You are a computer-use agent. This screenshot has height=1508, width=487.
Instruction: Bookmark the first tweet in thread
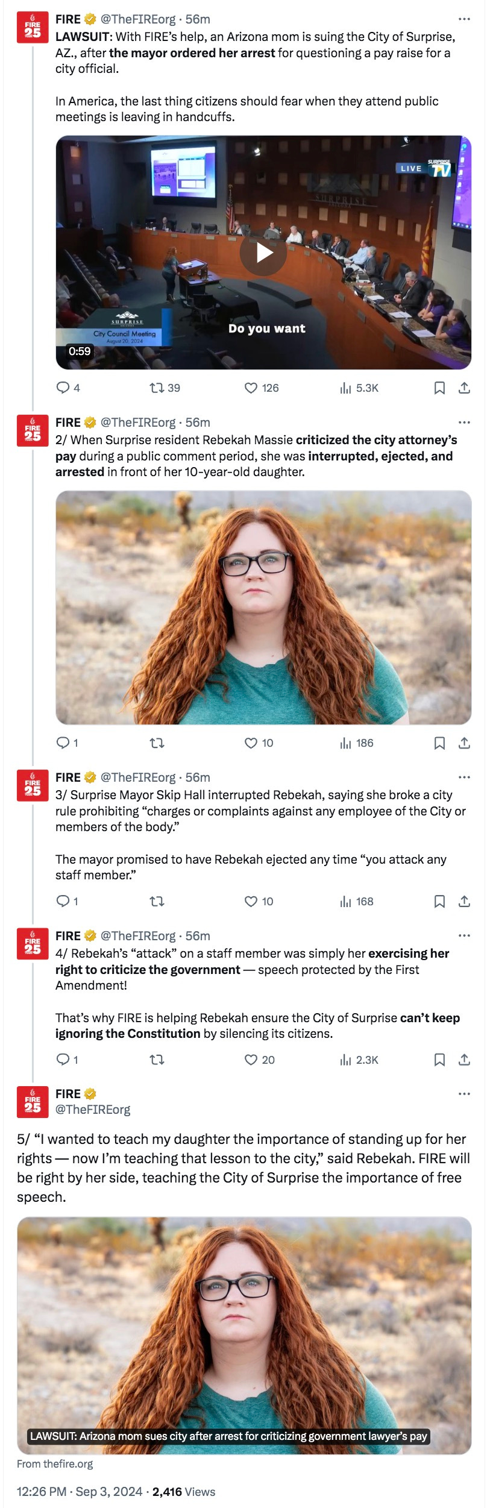tap(439, 388)
